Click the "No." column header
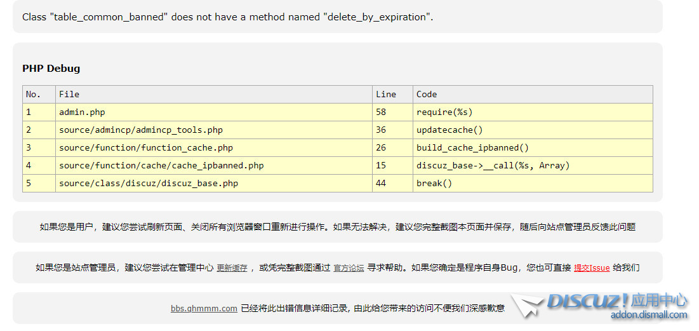The image size is (699, 331). (33, 94)
